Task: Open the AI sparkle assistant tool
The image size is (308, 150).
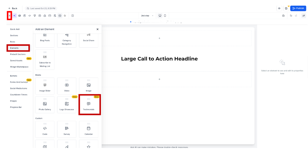Action: pos(14,16)
